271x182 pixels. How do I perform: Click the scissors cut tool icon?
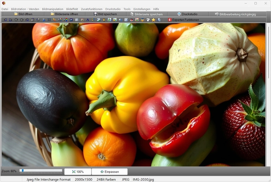click(x=44, y=20)
